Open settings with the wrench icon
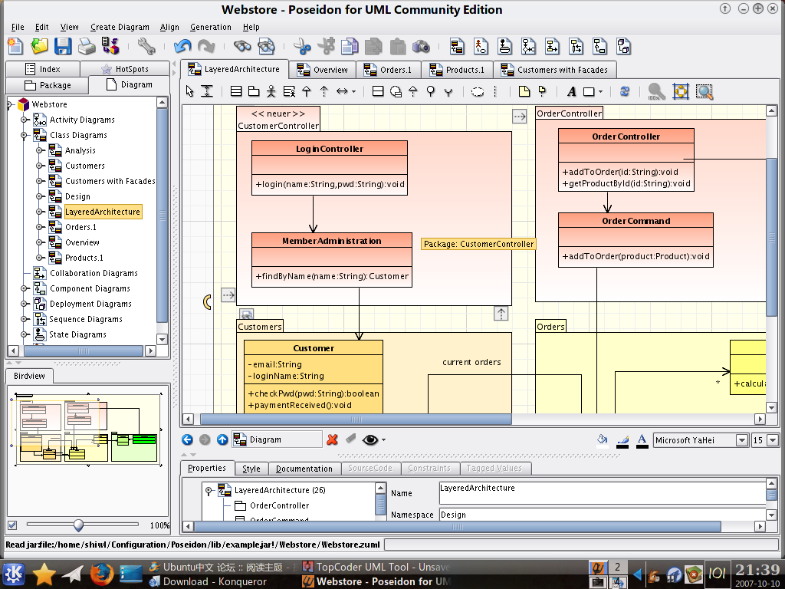Viewport: 785px width, 589px height. tap(146, 47)
